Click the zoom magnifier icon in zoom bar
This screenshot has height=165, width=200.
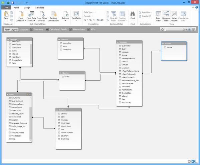(x=193, y=29)
